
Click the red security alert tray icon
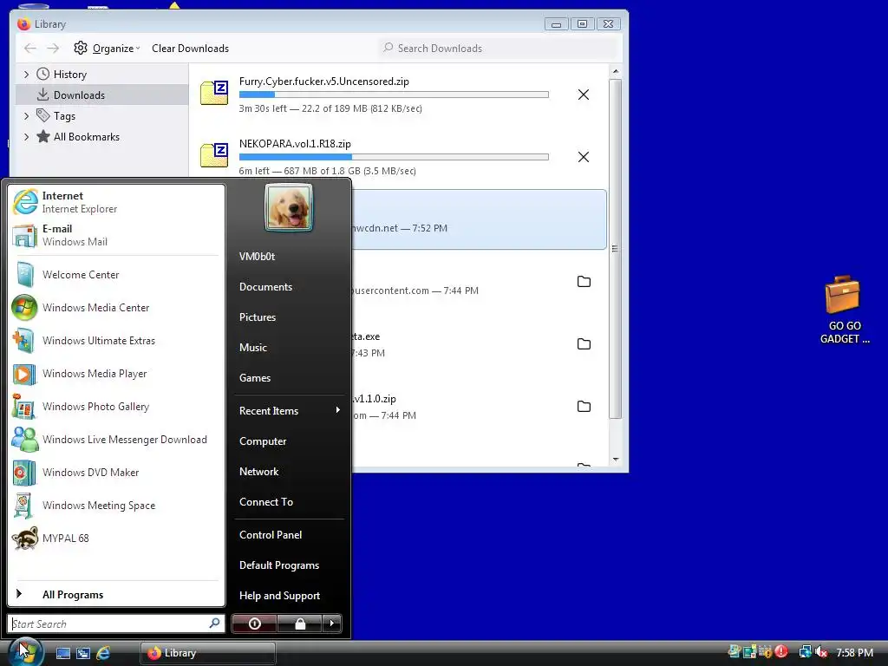tap(781, 652)
